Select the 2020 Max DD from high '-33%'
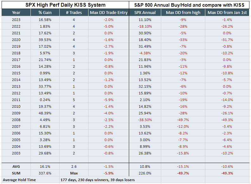 [183, 40]
